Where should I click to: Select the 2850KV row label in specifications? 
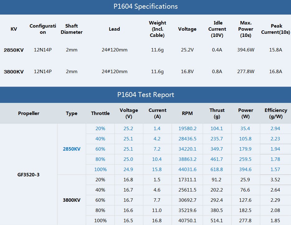coord(14,50)
